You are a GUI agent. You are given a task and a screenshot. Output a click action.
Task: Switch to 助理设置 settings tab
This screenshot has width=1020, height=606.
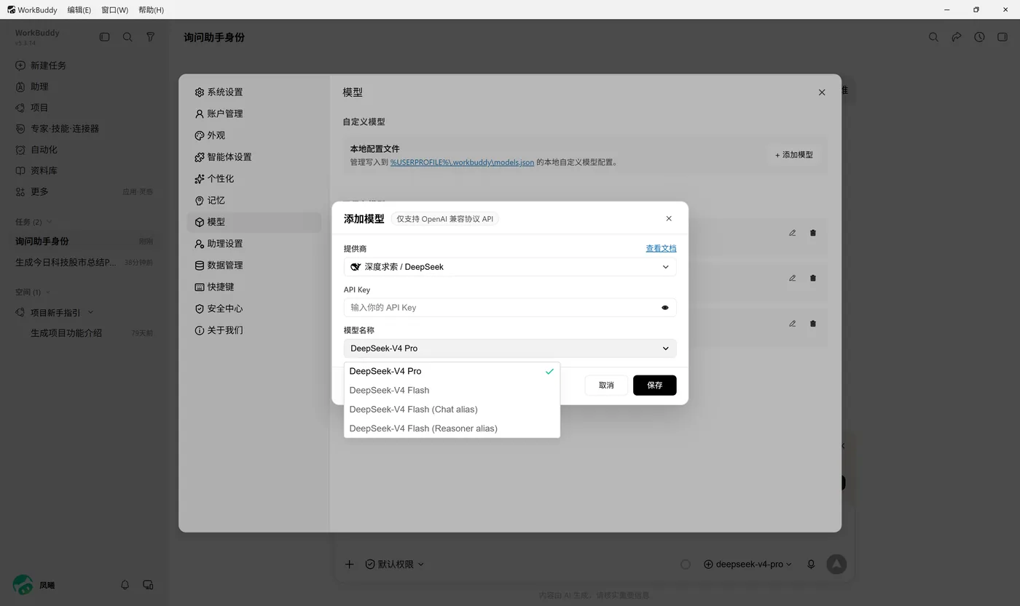pyautogui.click(x=254, y=244)
